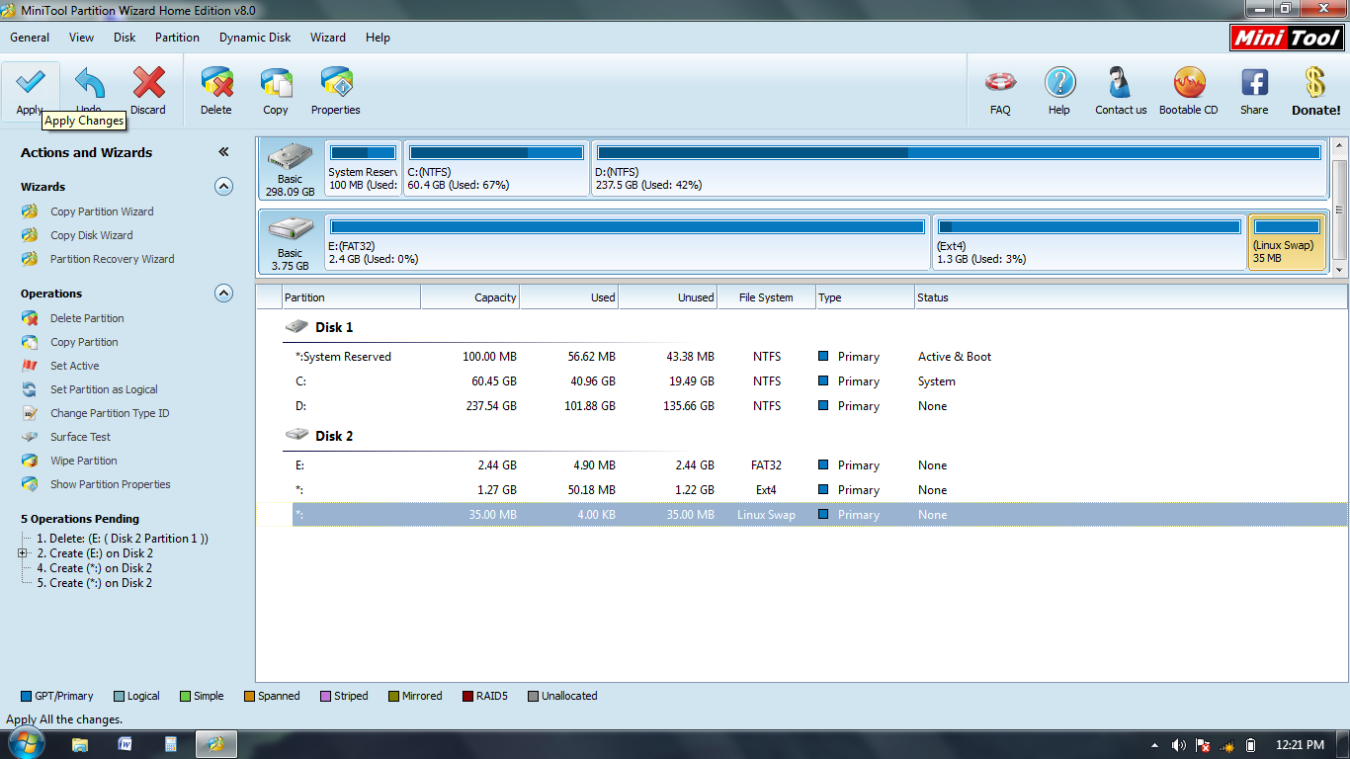Click Set Active operation
This screenshot has height=759, width=1350.
(x=75, y=366)
